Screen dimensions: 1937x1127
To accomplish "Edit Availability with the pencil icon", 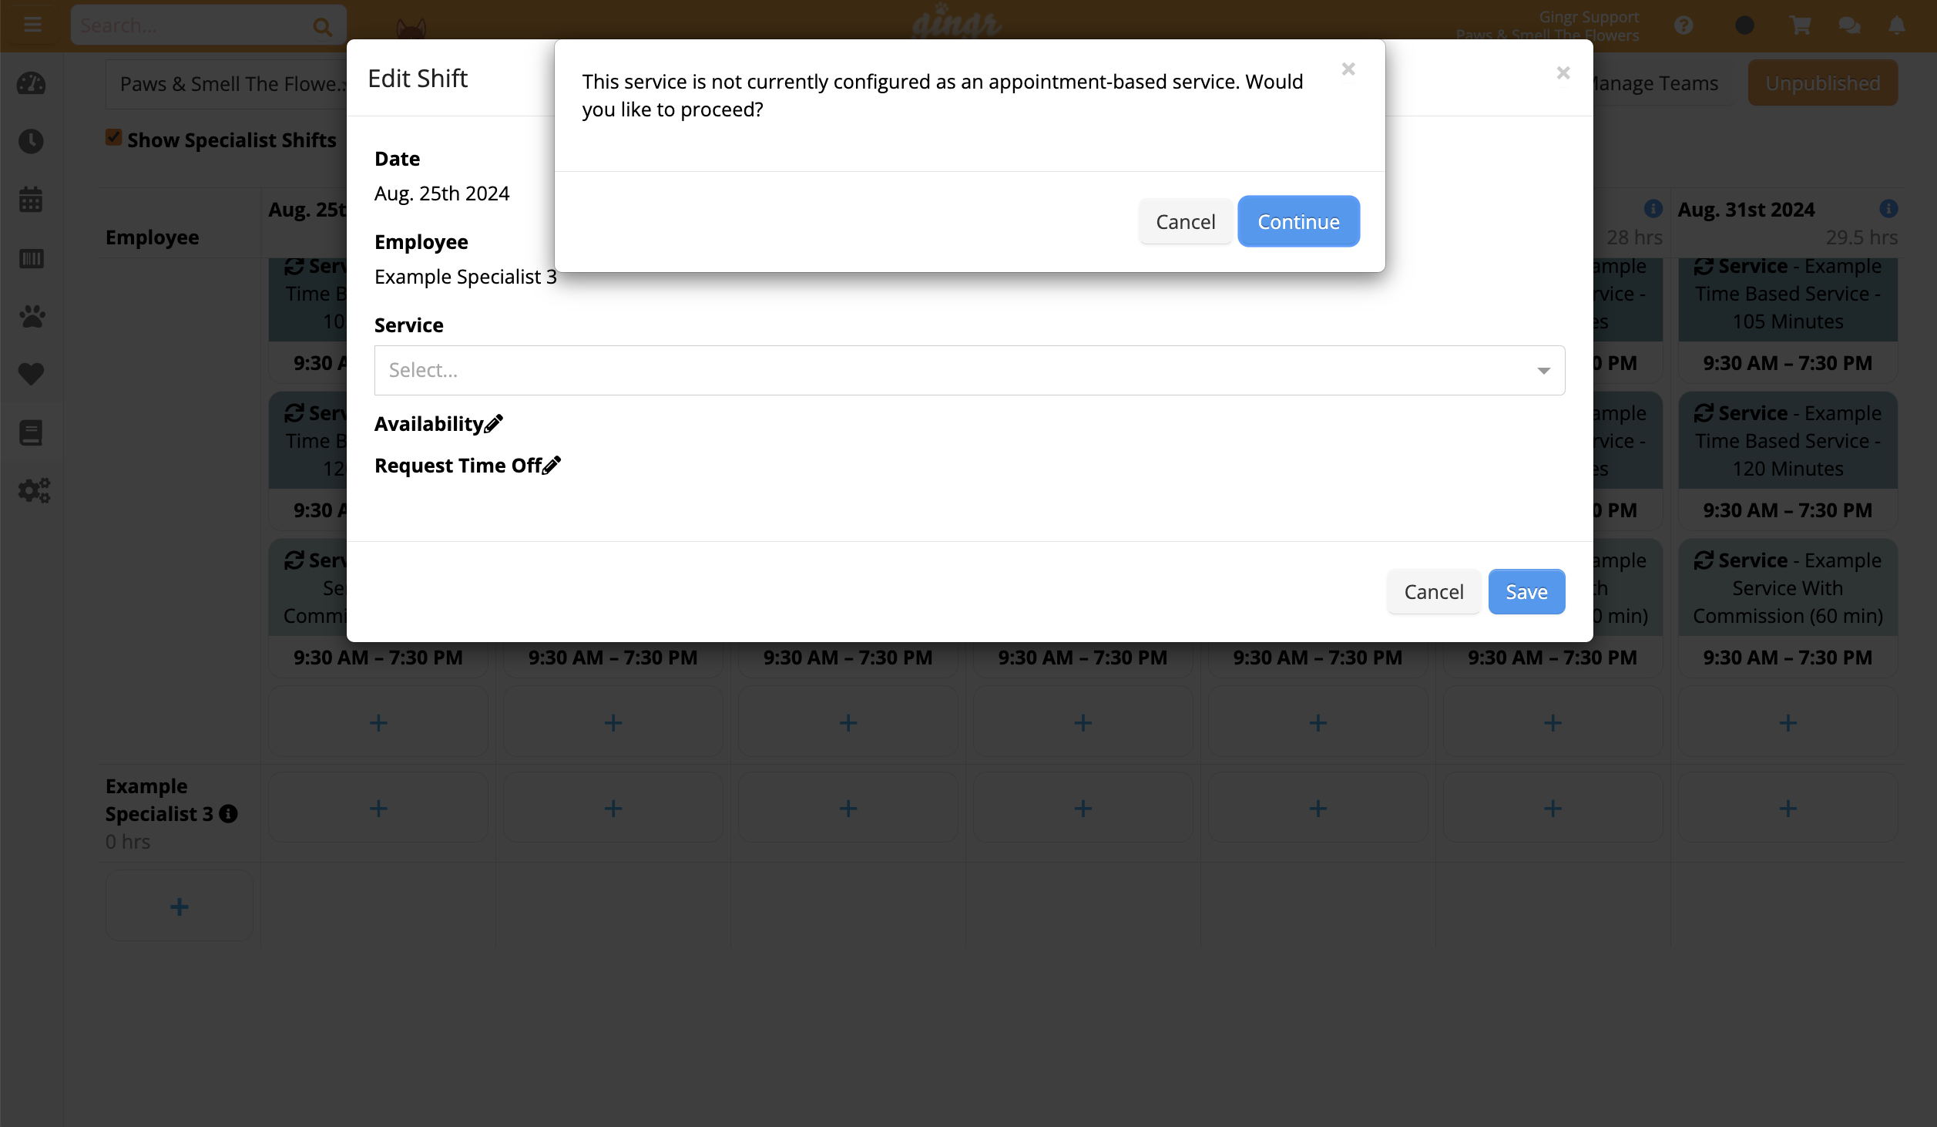I will [x=494, y=424].
